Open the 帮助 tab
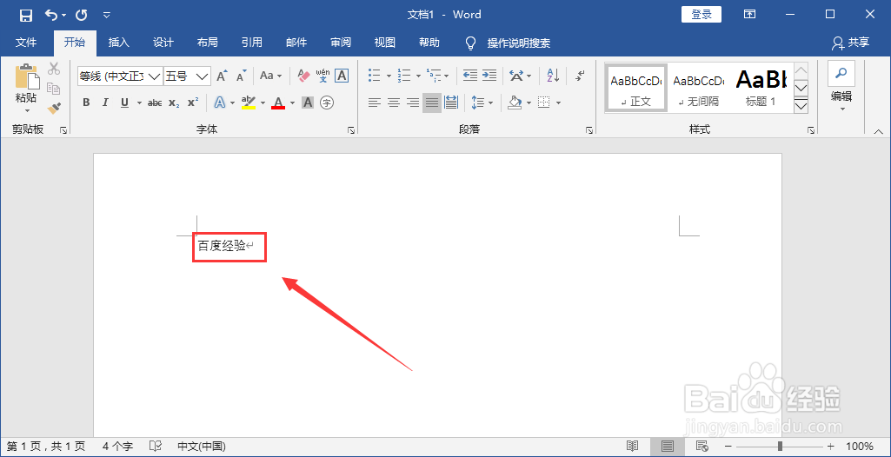891x457 pixels. pyautogui.click(x=429, y=43)
